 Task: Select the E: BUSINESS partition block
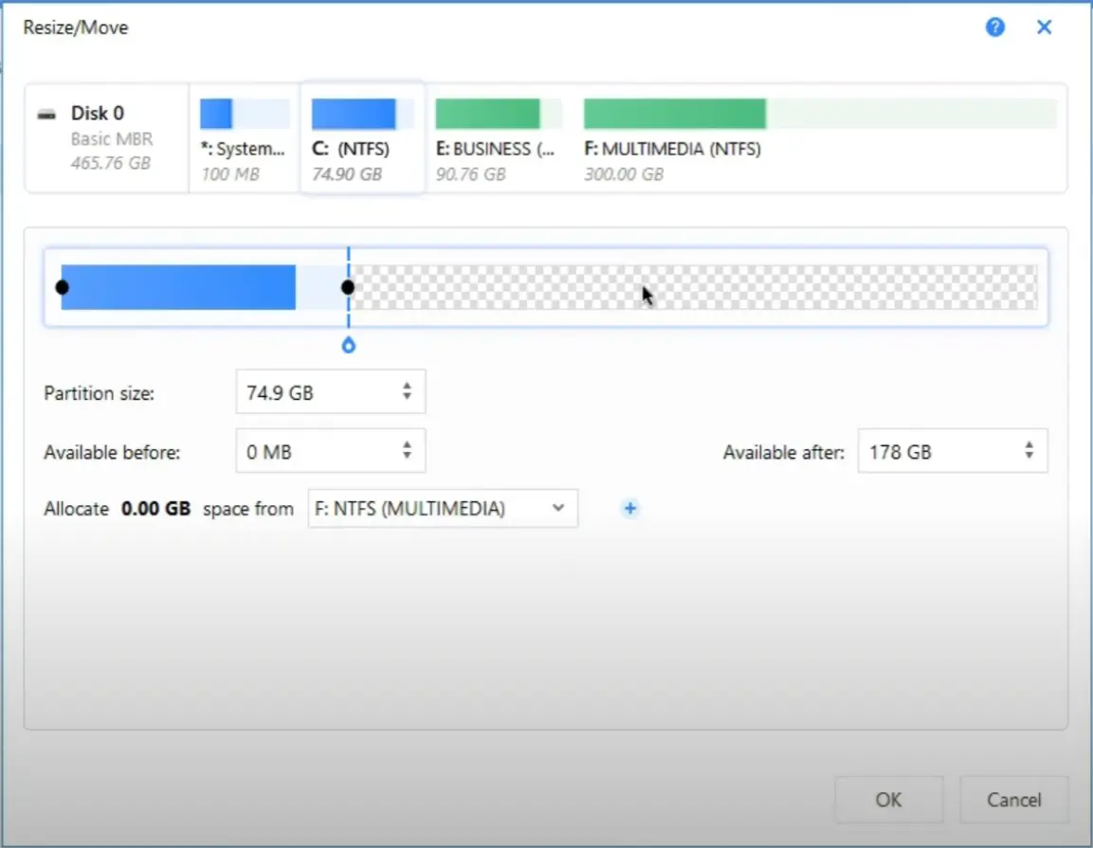pos(498,133)
